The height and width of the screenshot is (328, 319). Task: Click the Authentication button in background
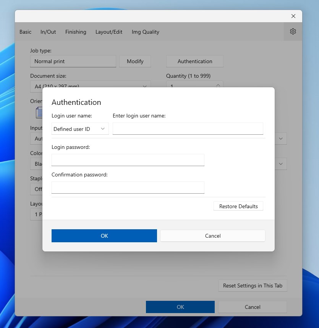coord(195,61)
